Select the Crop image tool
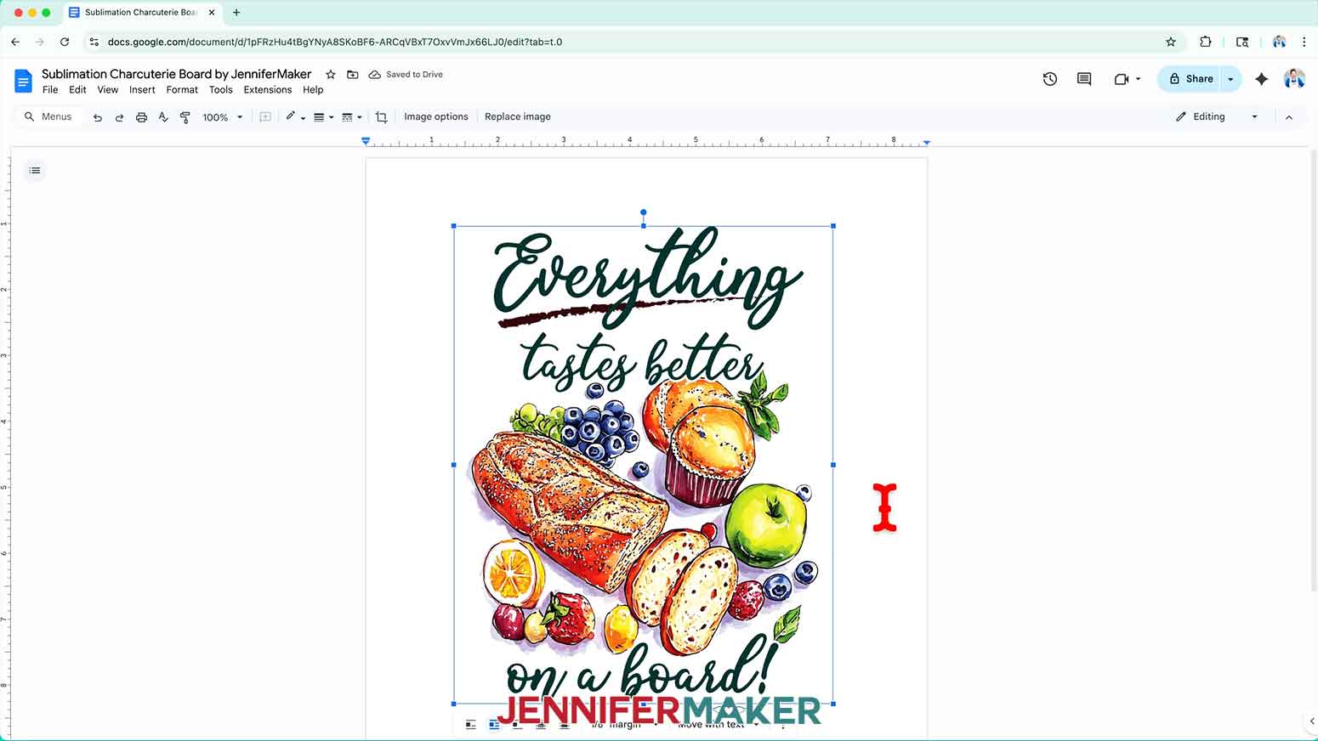The height and width of the screenshot is (741, 1318). (381, 117)
